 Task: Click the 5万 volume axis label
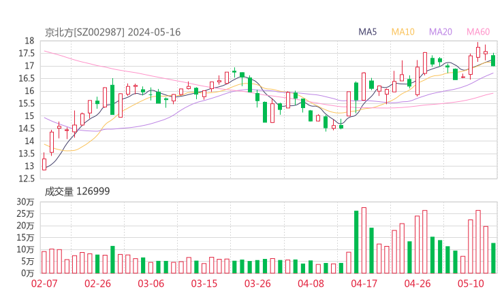[x=28, y=262]
